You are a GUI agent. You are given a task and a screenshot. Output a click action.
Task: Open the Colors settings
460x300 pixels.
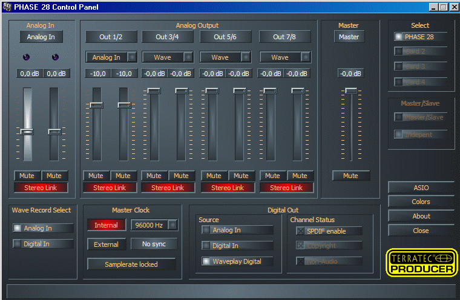421,202
